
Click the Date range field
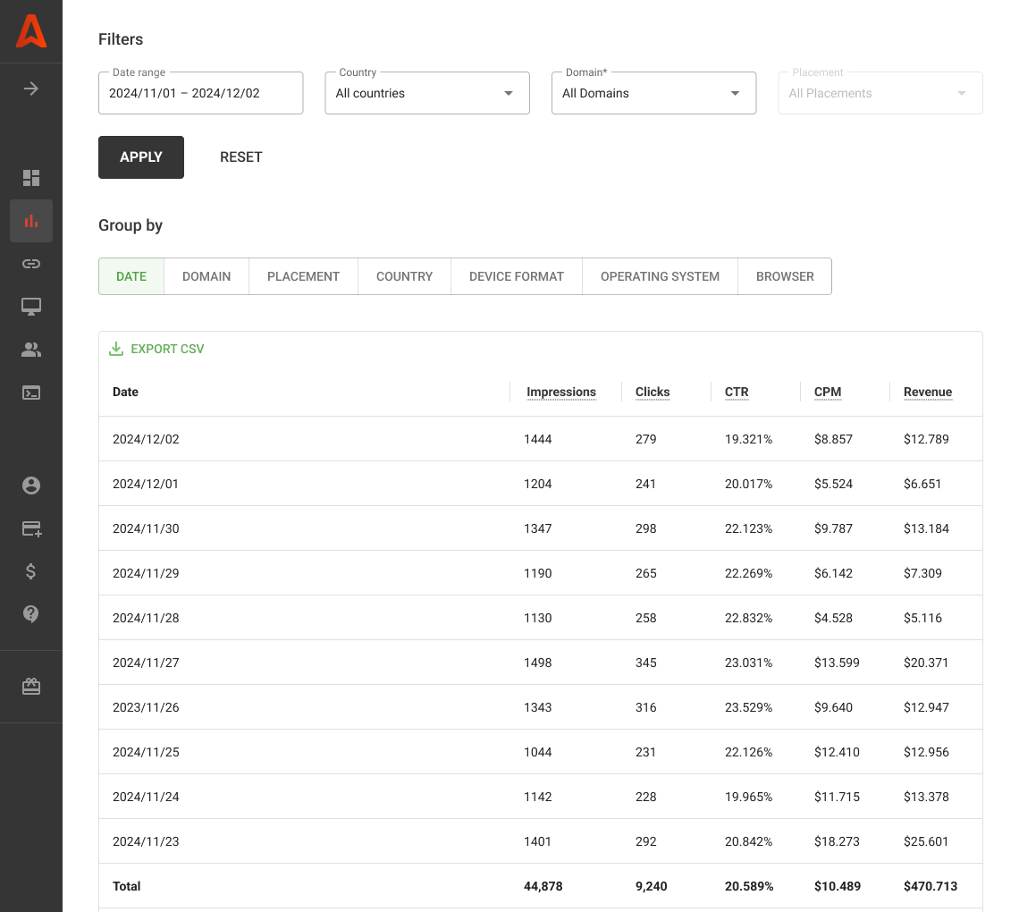(x=201, y=93)
